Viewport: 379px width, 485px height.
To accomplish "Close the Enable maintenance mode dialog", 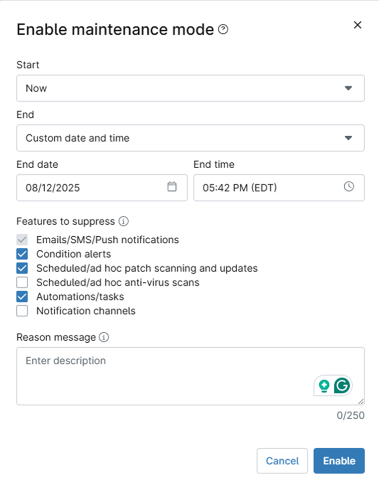I will pos(358,24).
